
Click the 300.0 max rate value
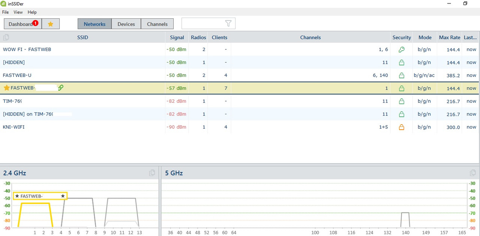pos(453,127)
